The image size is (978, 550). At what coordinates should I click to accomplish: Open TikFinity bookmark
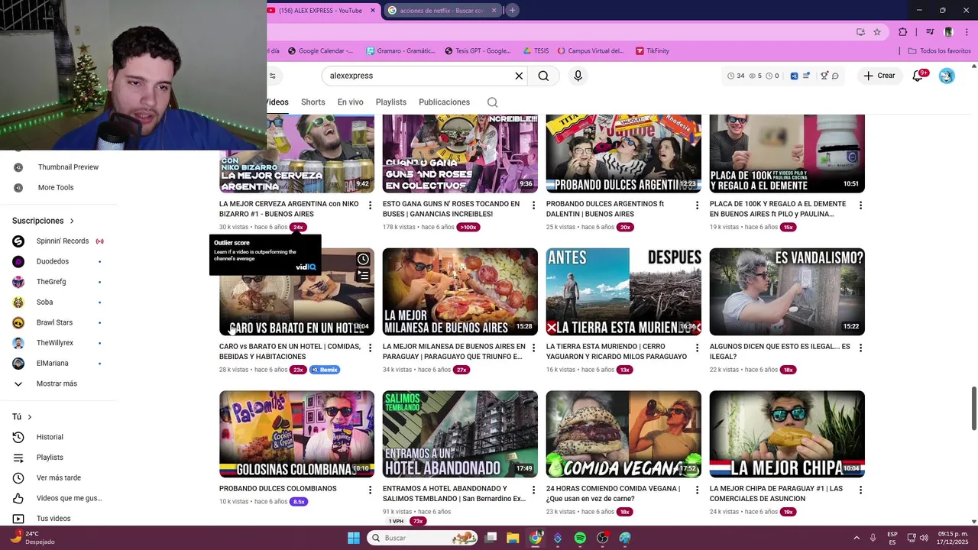click(652, 51)
